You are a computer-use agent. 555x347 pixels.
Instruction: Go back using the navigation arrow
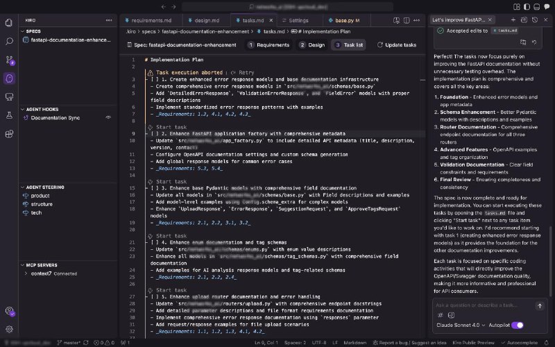tap(163, 7)
